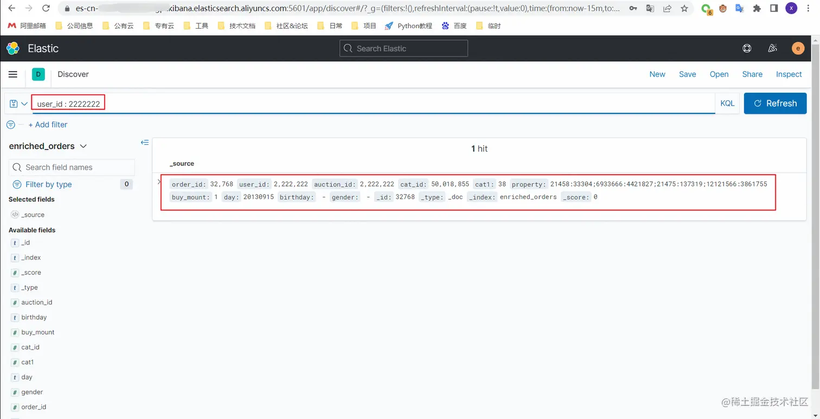Select the gender available field
The image size is (820, 419).
click(32, 392)
